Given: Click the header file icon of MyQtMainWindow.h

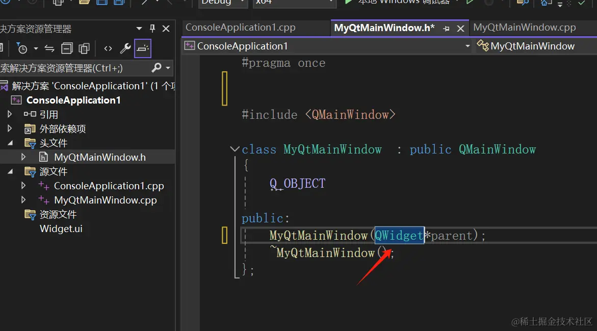Looking at the screenshot, I should tap(44, 157).
